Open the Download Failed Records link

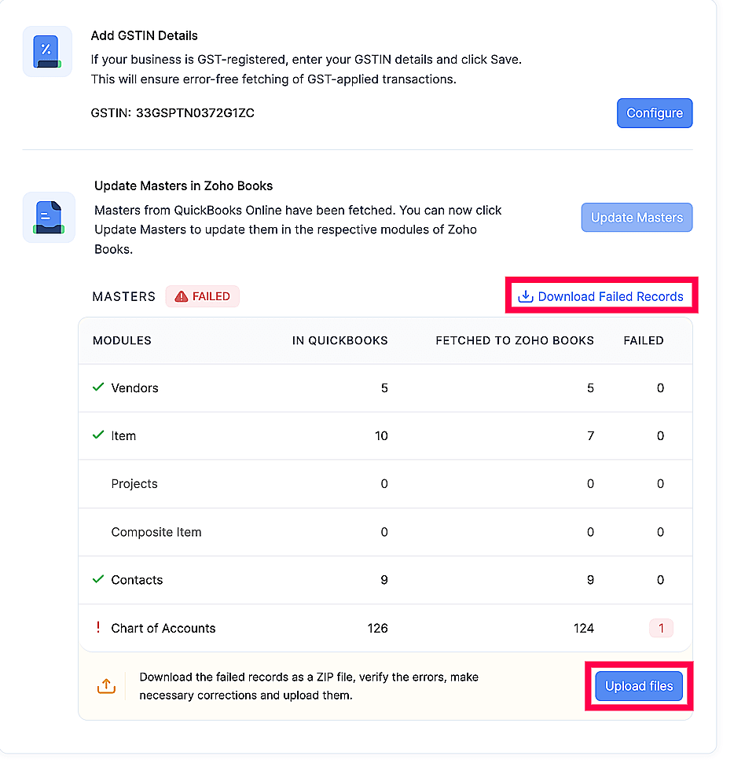pyautogui.click(x=600, y=296)
